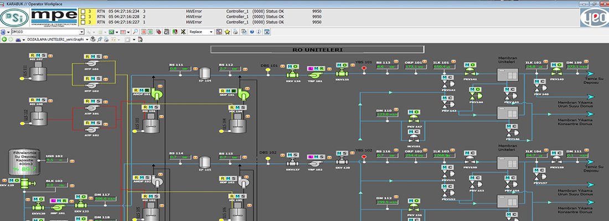609x221 pixels.
Task: Tick the third alarm row checkbox
Action: tap(82, 23)
